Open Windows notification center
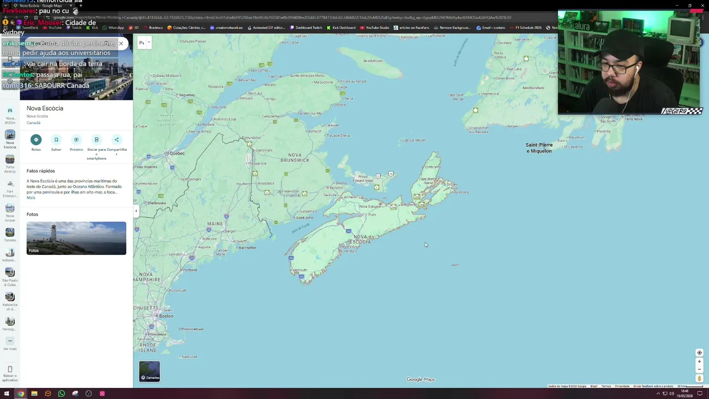The width and height of the screenshot is (709, 399). point(700,393)
